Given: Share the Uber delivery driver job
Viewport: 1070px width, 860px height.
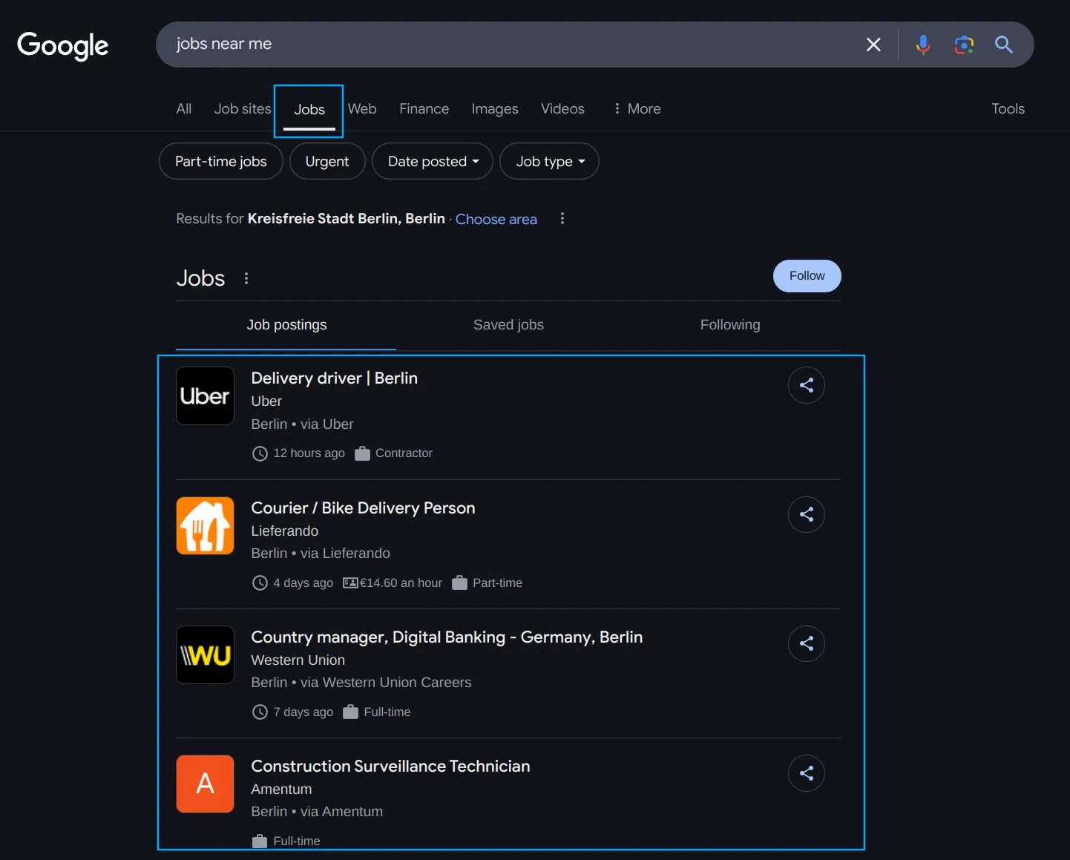Looking at the screenshot, I should (806, 385).
